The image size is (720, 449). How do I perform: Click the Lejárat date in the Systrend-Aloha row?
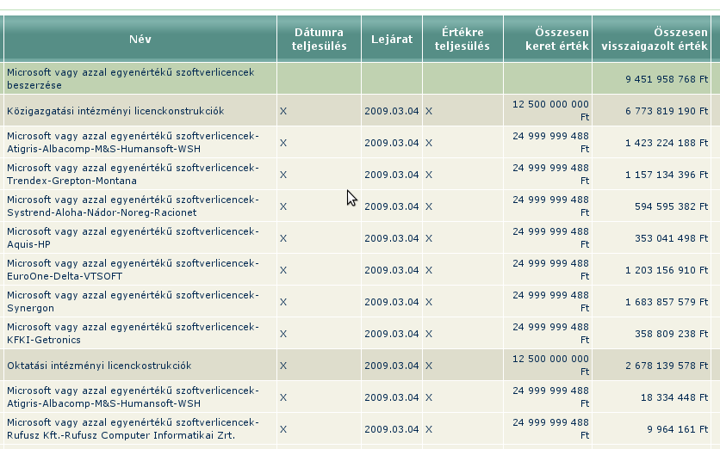(392, 206)
